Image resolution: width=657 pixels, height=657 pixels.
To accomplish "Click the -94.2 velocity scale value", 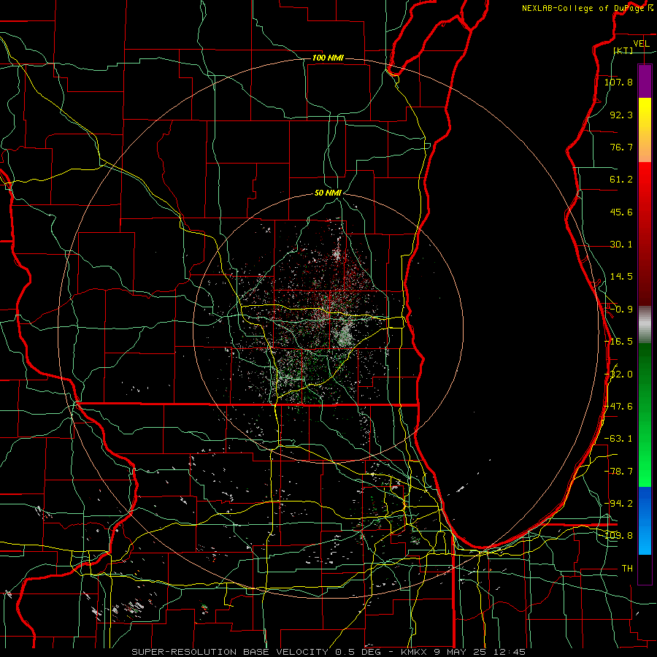I will click(618, 503).
